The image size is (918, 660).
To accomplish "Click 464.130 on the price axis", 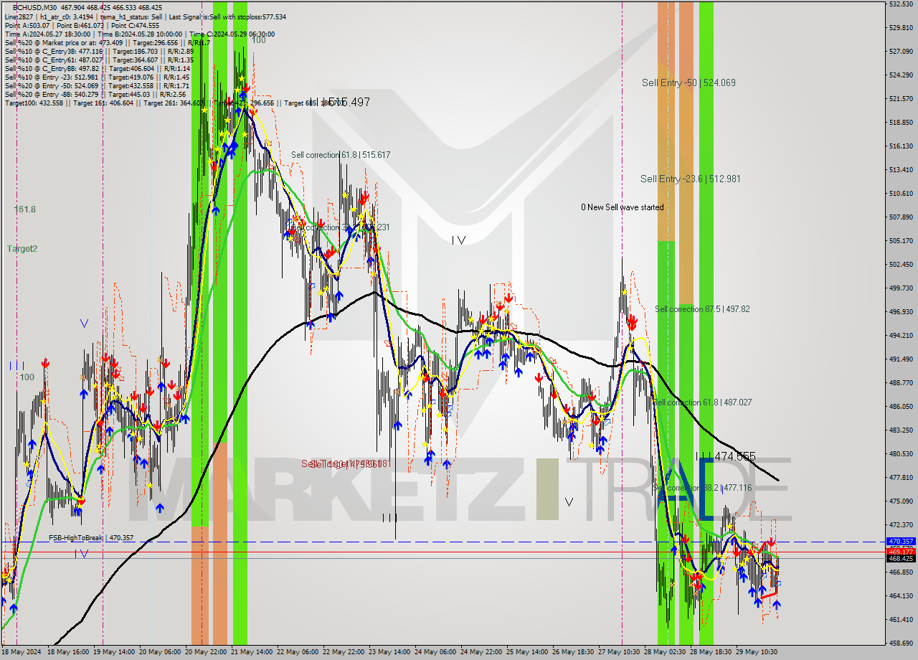I will 901,596.
